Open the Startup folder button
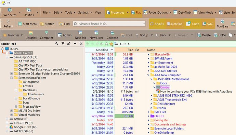Screen dimensions: 236x135 pos(47,24)
